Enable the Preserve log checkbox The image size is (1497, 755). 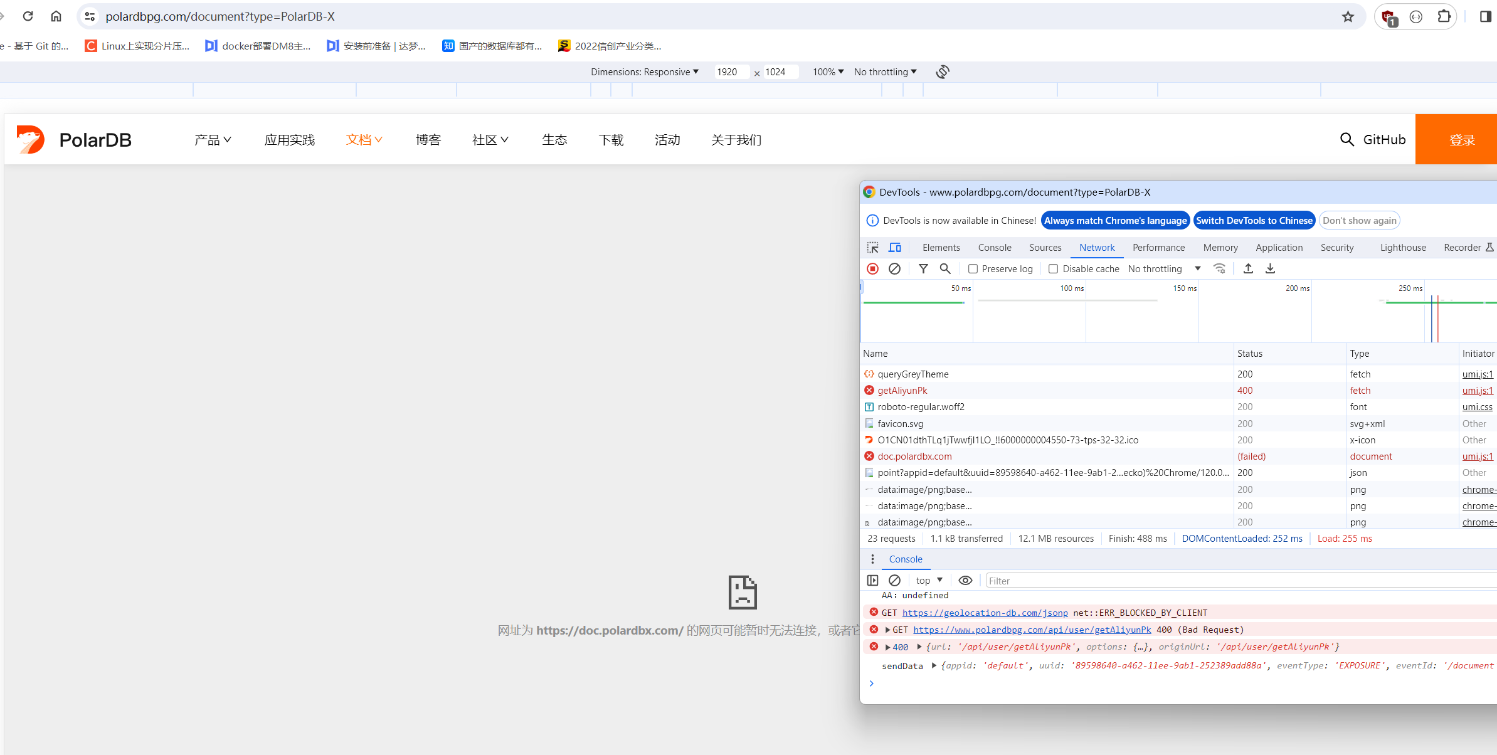tap(973, 268)
